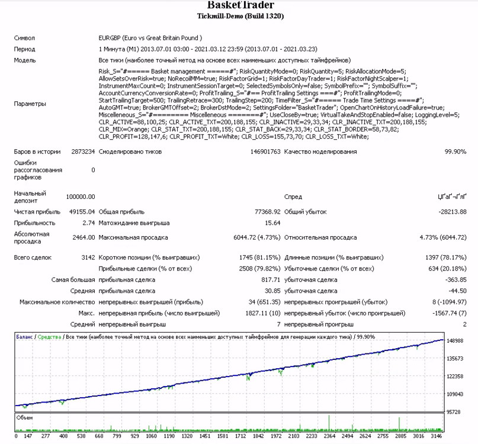Viewport: 478px width, 444px height.
Task: Click the 'Качество моделирования' label
Action: (x=320, y=152)
